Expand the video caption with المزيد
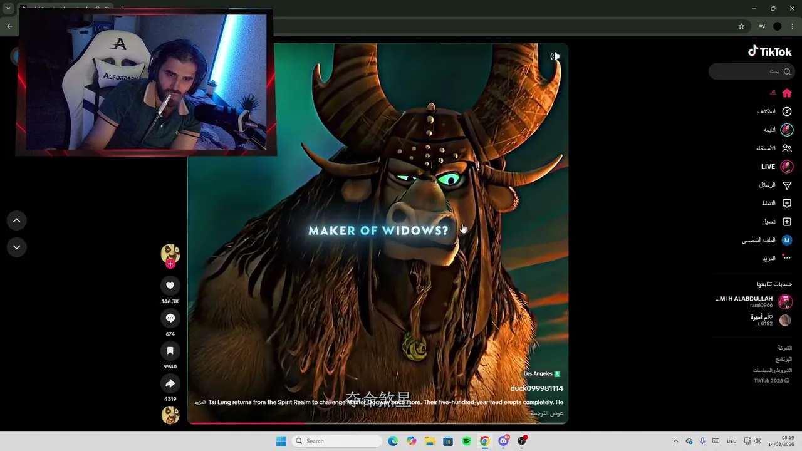802x451 pixels. [x=200, y=402]
